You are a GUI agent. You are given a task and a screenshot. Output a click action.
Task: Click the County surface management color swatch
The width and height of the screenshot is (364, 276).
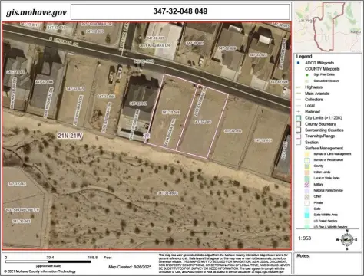(x=307, y=166)
